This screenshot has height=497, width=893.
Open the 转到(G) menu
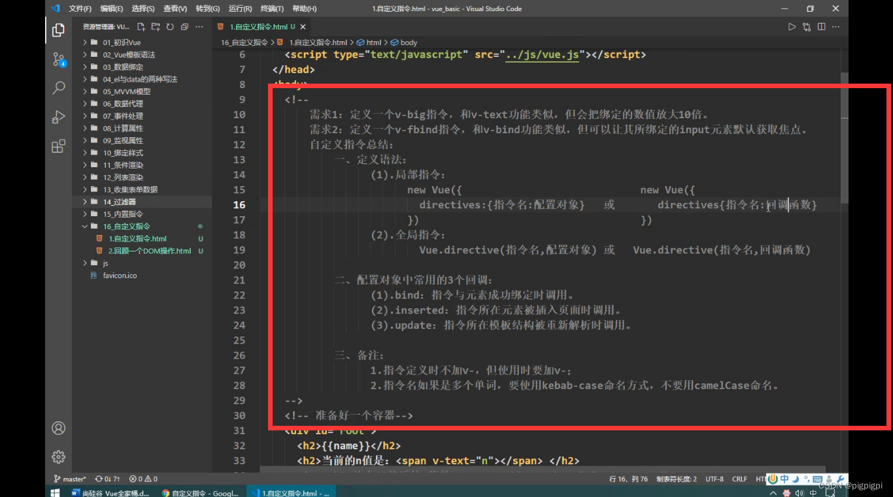point(207,8)
